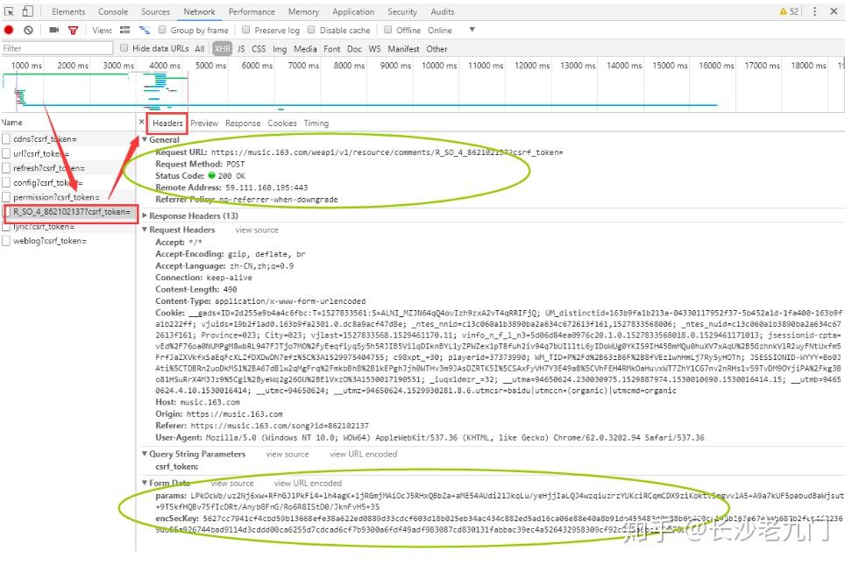The image size is (852, 565).
Task: Click view source beside Request Headers
Action: [x=257, y=230]
